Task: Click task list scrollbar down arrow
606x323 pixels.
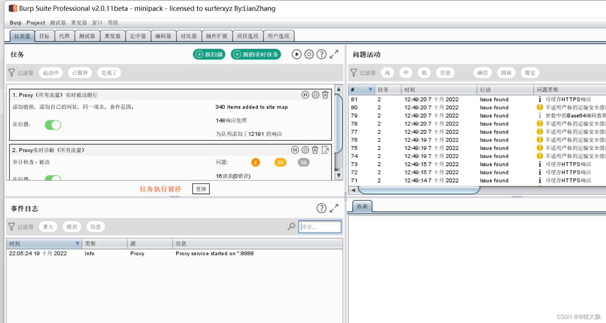Action: [339, 175]
